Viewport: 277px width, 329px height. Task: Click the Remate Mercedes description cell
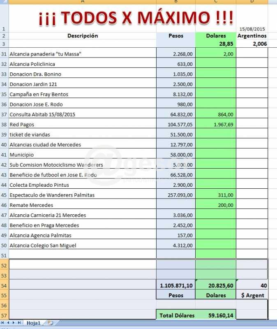click(x=82, y=205)
